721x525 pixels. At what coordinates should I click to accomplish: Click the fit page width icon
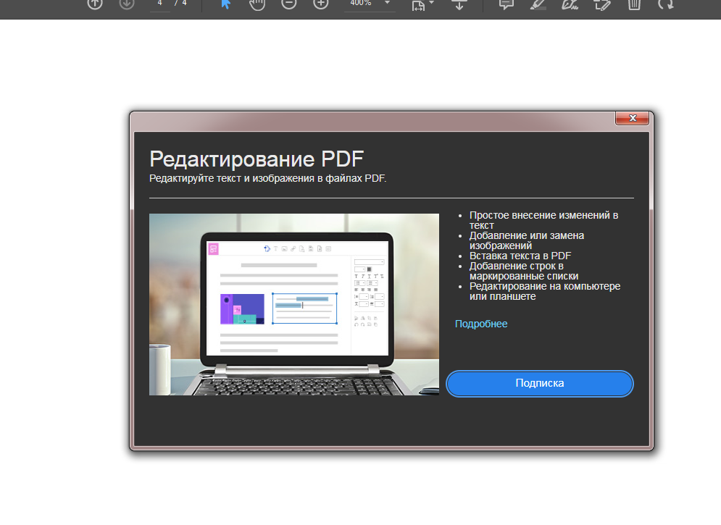(418, 4)
